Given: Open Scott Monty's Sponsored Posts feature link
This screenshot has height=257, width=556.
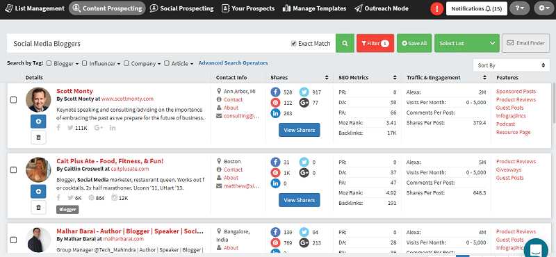Looking at the screenshot, I should click(516, 92).
